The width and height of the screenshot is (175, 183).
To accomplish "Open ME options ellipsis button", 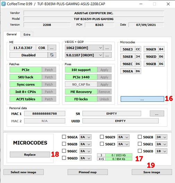I will click(52, 48).
